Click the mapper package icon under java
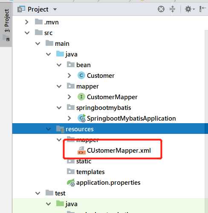Image resolution: width=208 pixels, height=213 pixels. [x=71, y=86]
